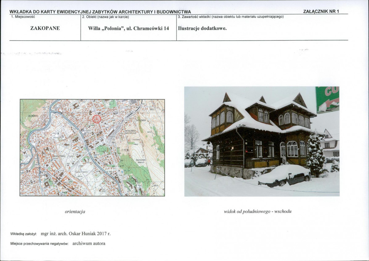
Task: Click the green sign in the photo corner
Action: (x=327, y=100)
